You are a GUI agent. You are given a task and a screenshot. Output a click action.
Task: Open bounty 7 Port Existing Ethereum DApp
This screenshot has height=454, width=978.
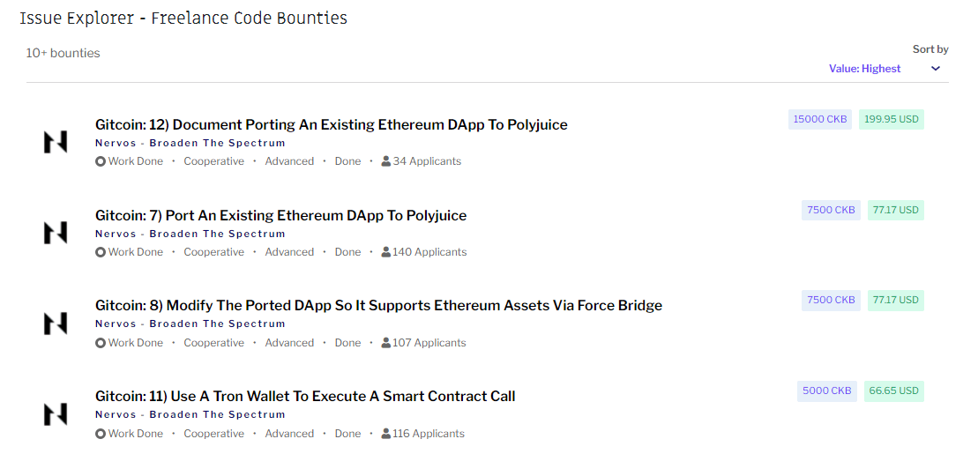click(x=280, y=215)
